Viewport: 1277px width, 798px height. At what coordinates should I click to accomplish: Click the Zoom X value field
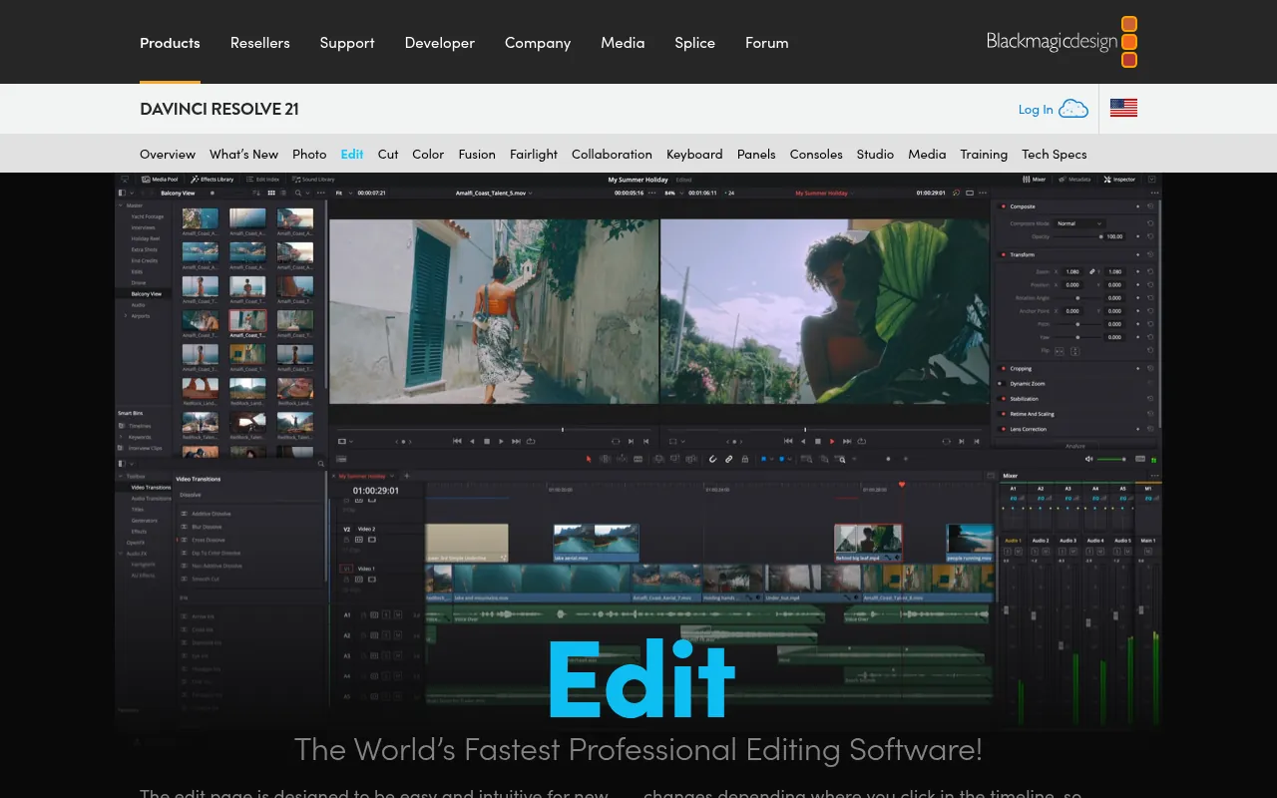tap(1072, 271)
